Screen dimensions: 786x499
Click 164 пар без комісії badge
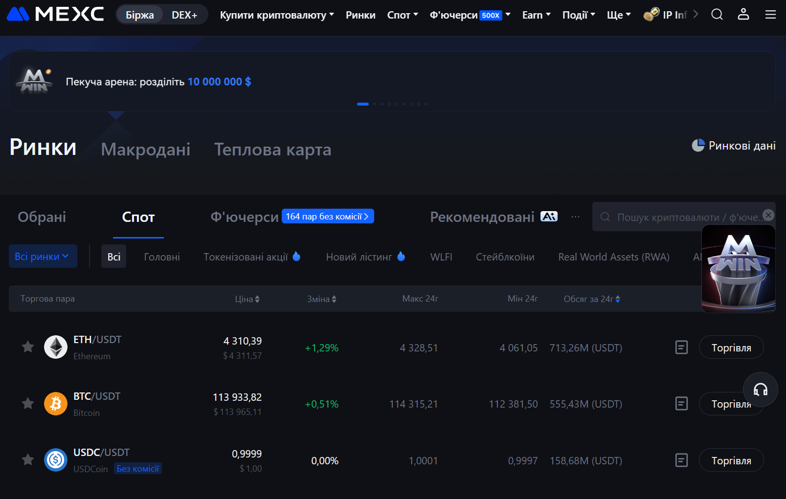pyautogui.click(x=328, y=216)
